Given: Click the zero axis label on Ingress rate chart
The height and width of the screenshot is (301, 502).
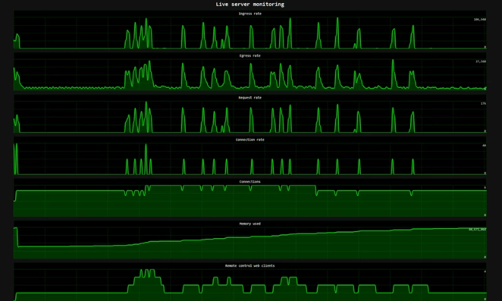Looking at the screenshot, I should pyautogui.click(x=484, y=47).
